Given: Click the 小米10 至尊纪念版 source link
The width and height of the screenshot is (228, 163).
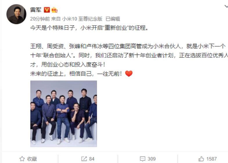Looking at the screenshot, I should pos(82,19).
